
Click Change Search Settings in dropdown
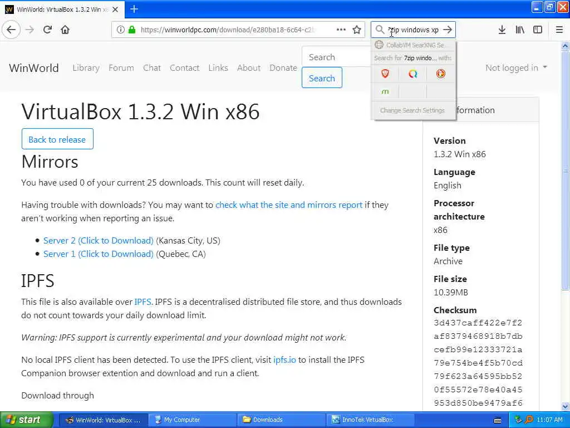pyautogui.click(x=412, y=110)
